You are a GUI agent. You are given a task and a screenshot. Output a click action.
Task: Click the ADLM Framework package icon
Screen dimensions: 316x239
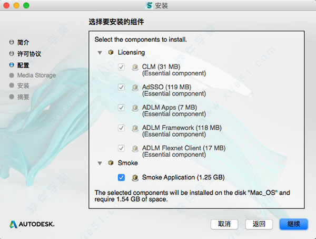pyautogui.click(x=135, y=128)
